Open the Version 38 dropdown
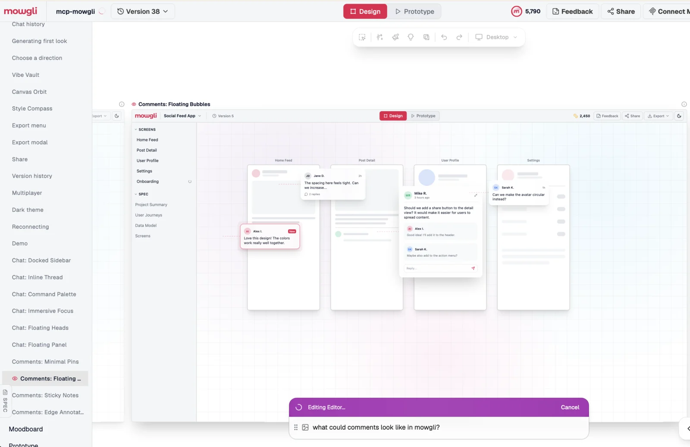Viewport: 690px width, 447px height. (143, 11)
